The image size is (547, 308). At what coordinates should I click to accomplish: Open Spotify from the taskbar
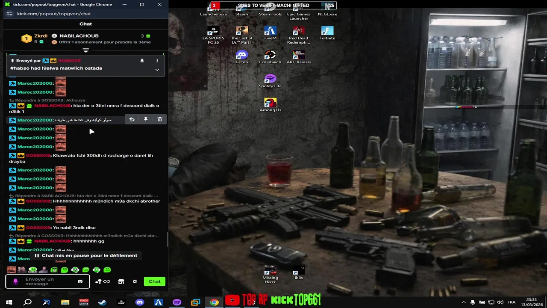click(177, 302)
